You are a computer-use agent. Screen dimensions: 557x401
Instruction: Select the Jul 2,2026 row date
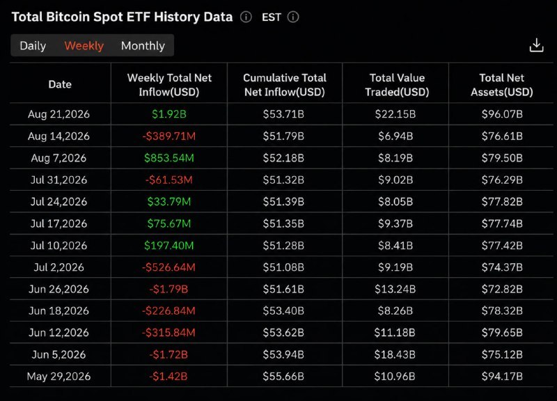pyautogui.click(x=58, y=267)
